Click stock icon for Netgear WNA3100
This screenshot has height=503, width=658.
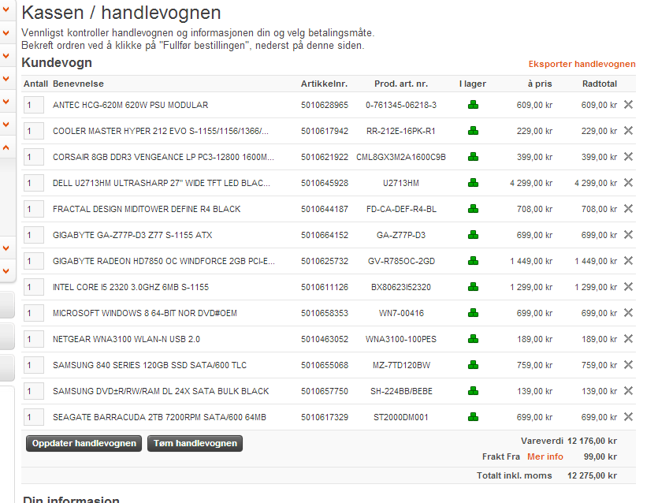(473, 339)
